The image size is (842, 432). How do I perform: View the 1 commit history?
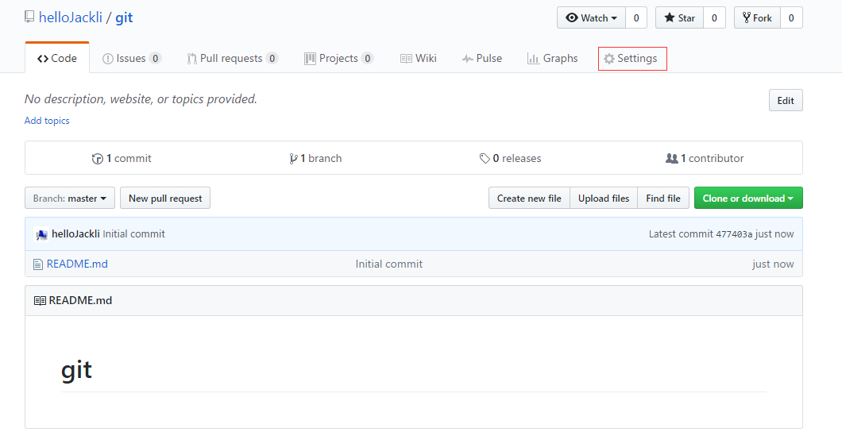point(122,158)
